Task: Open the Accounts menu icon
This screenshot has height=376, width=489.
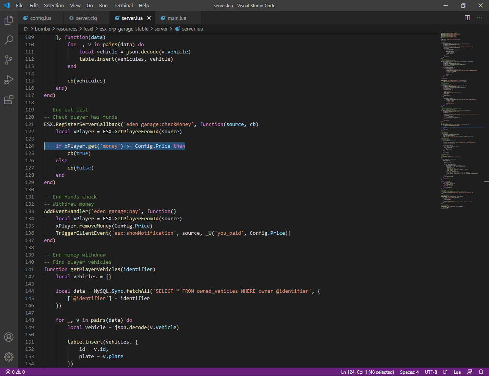Action: [x=9, y=337]
